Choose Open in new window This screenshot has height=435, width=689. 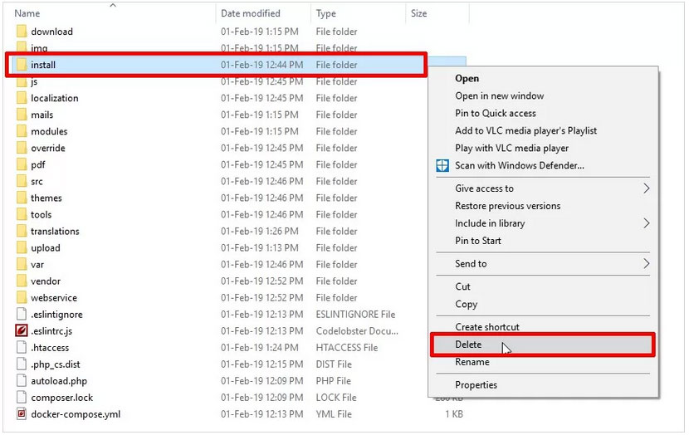coord(499,95)
